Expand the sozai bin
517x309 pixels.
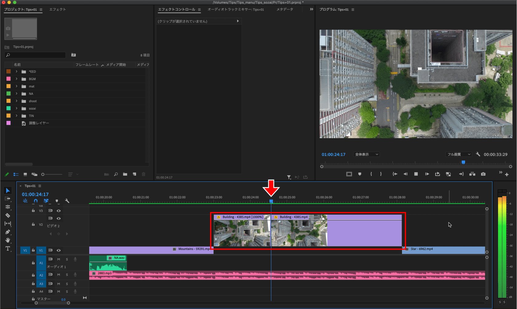(17, 108)
